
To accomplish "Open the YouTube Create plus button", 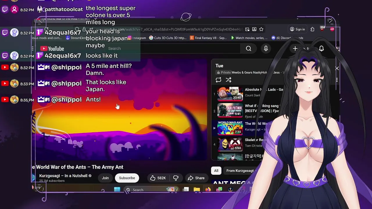I will pos(295,49).
